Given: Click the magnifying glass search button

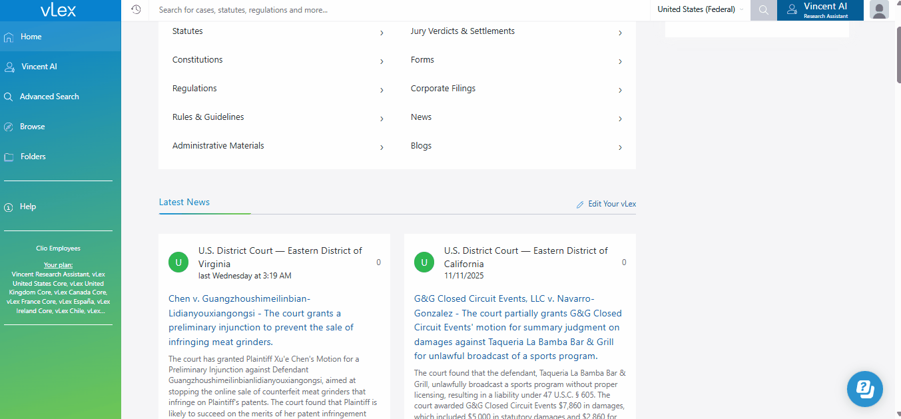Looking at the screenshot, I should point(763,10).
